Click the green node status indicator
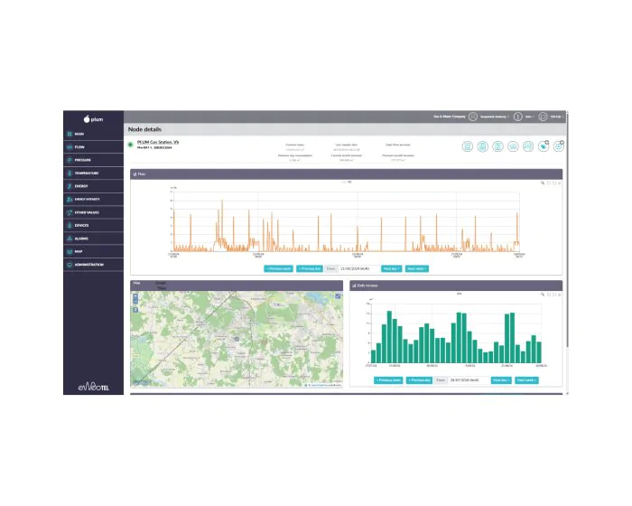The height and width of the screenshot is (506, 632). tap(131, 145)
